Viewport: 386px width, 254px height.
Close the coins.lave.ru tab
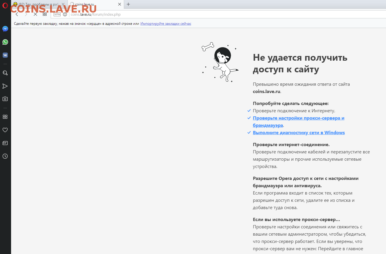[119, 4]
